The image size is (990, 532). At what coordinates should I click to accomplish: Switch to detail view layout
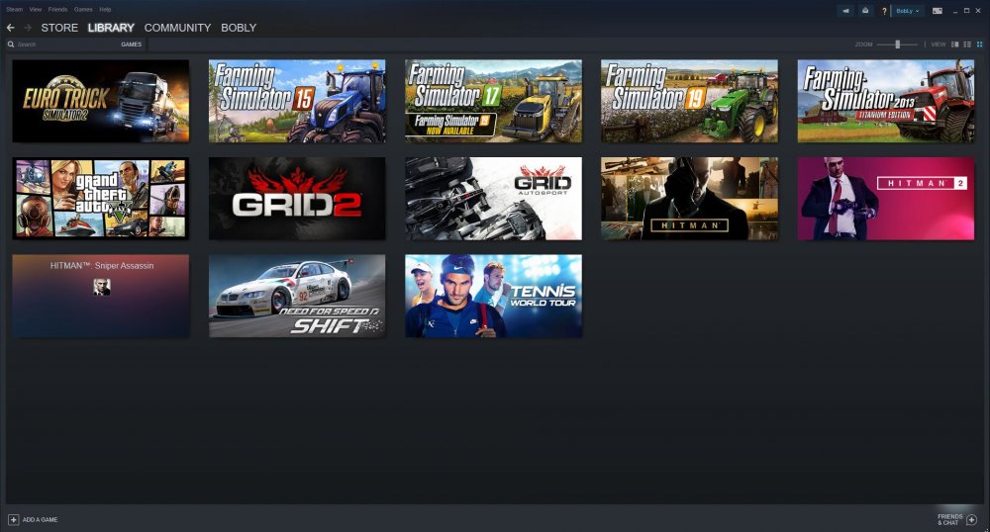coord(954,44)
